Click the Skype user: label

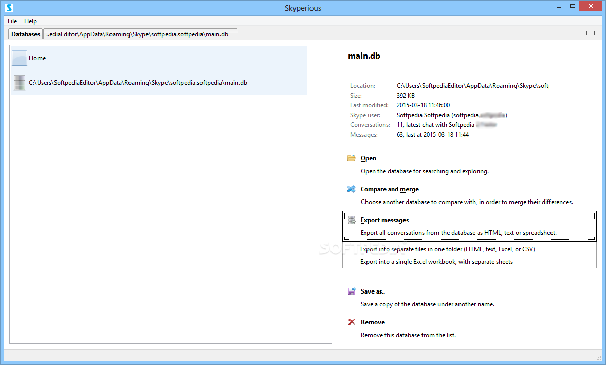tap(365, 115)
